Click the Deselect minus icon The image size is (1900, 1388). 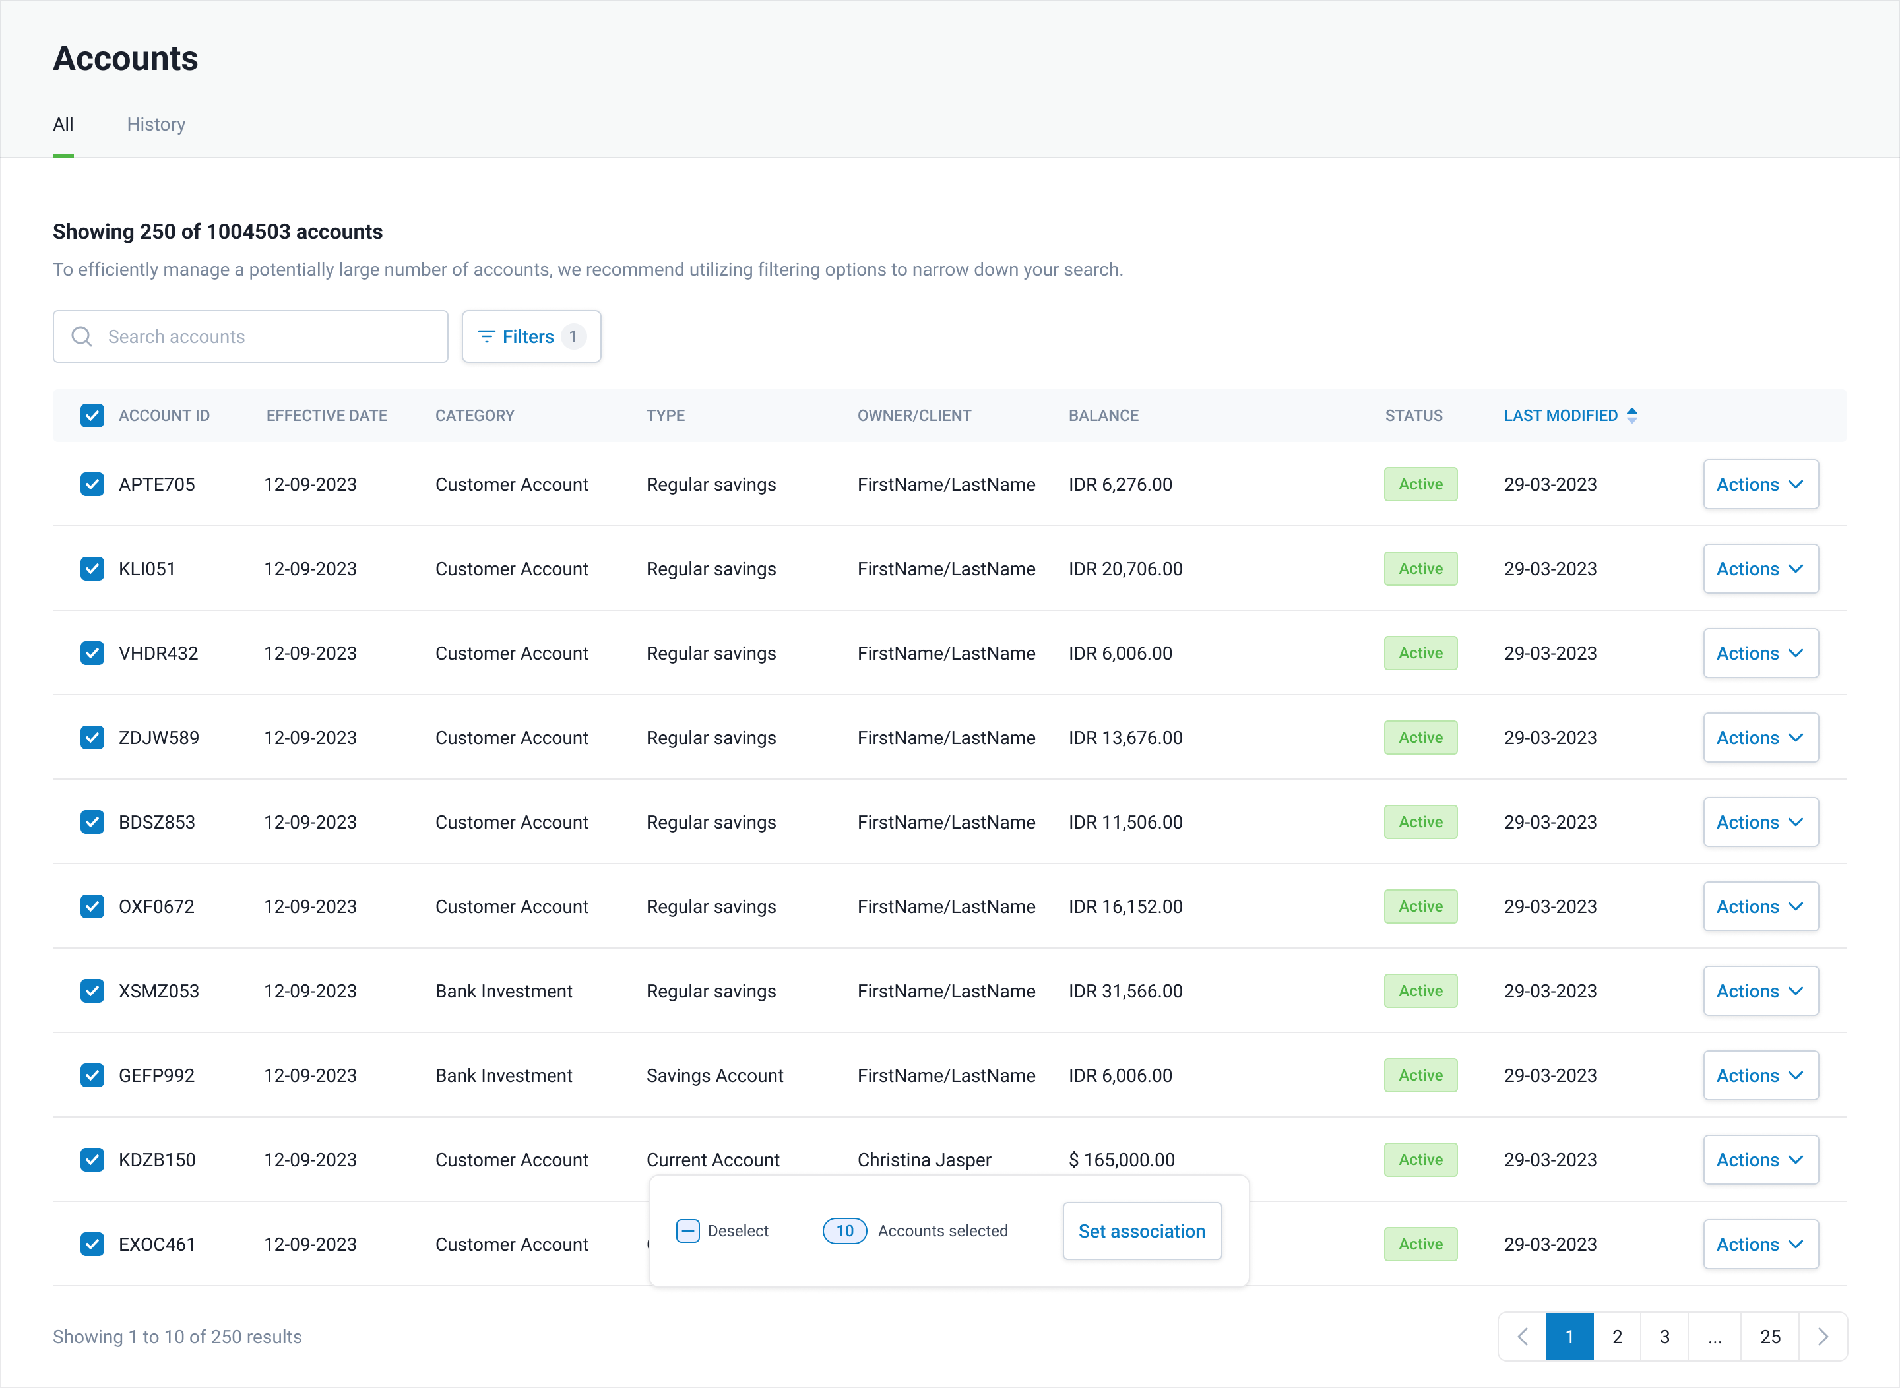click(687, 1231)
